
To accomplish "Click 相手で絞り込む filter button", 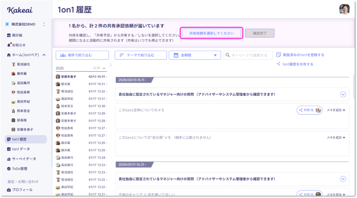I will point(82,55).
